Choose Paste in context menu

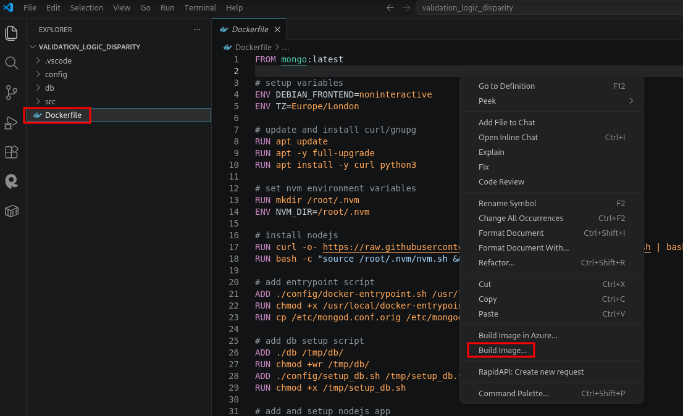[551, 314]
